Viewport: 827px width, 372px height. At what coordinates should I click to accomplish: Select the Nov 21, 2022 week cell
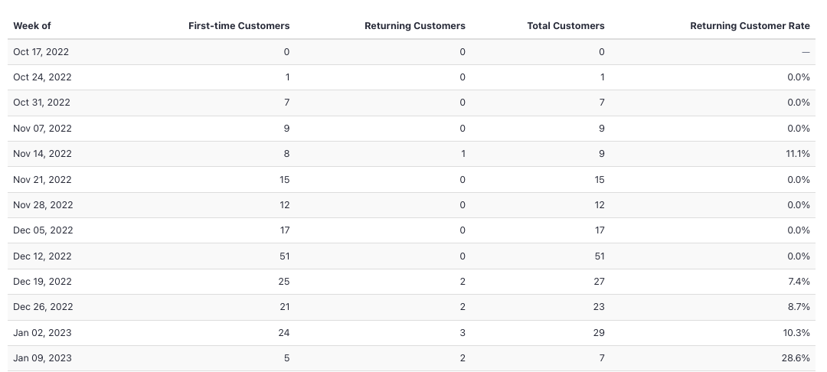[x=42, y=179]
